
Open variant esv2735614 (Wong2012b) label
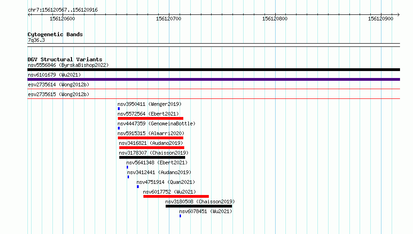(x=58, y=84)
